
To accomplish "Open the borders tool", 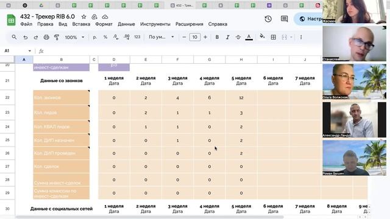I will (274, 37).
